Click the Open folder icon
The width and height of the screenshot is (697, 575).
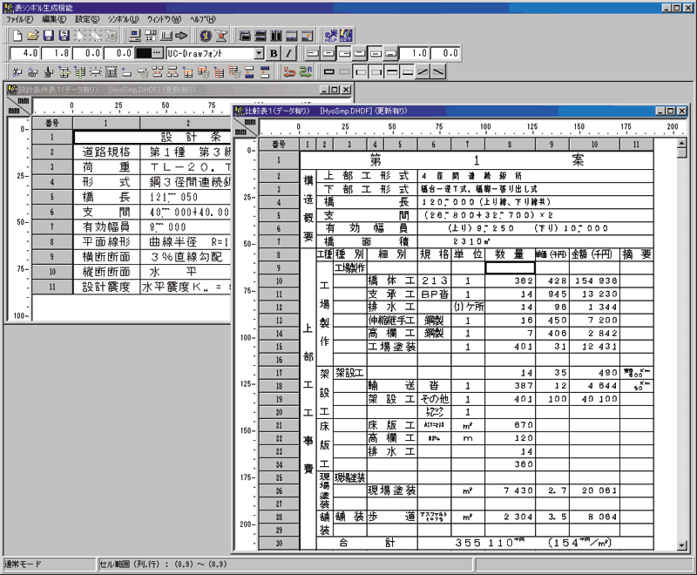point(33,36)
